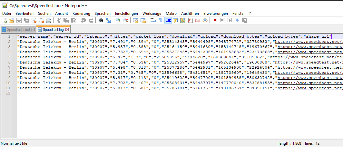Show the Document Map panel icon
The image size is (343, 147).
click(x=183, y=21)
